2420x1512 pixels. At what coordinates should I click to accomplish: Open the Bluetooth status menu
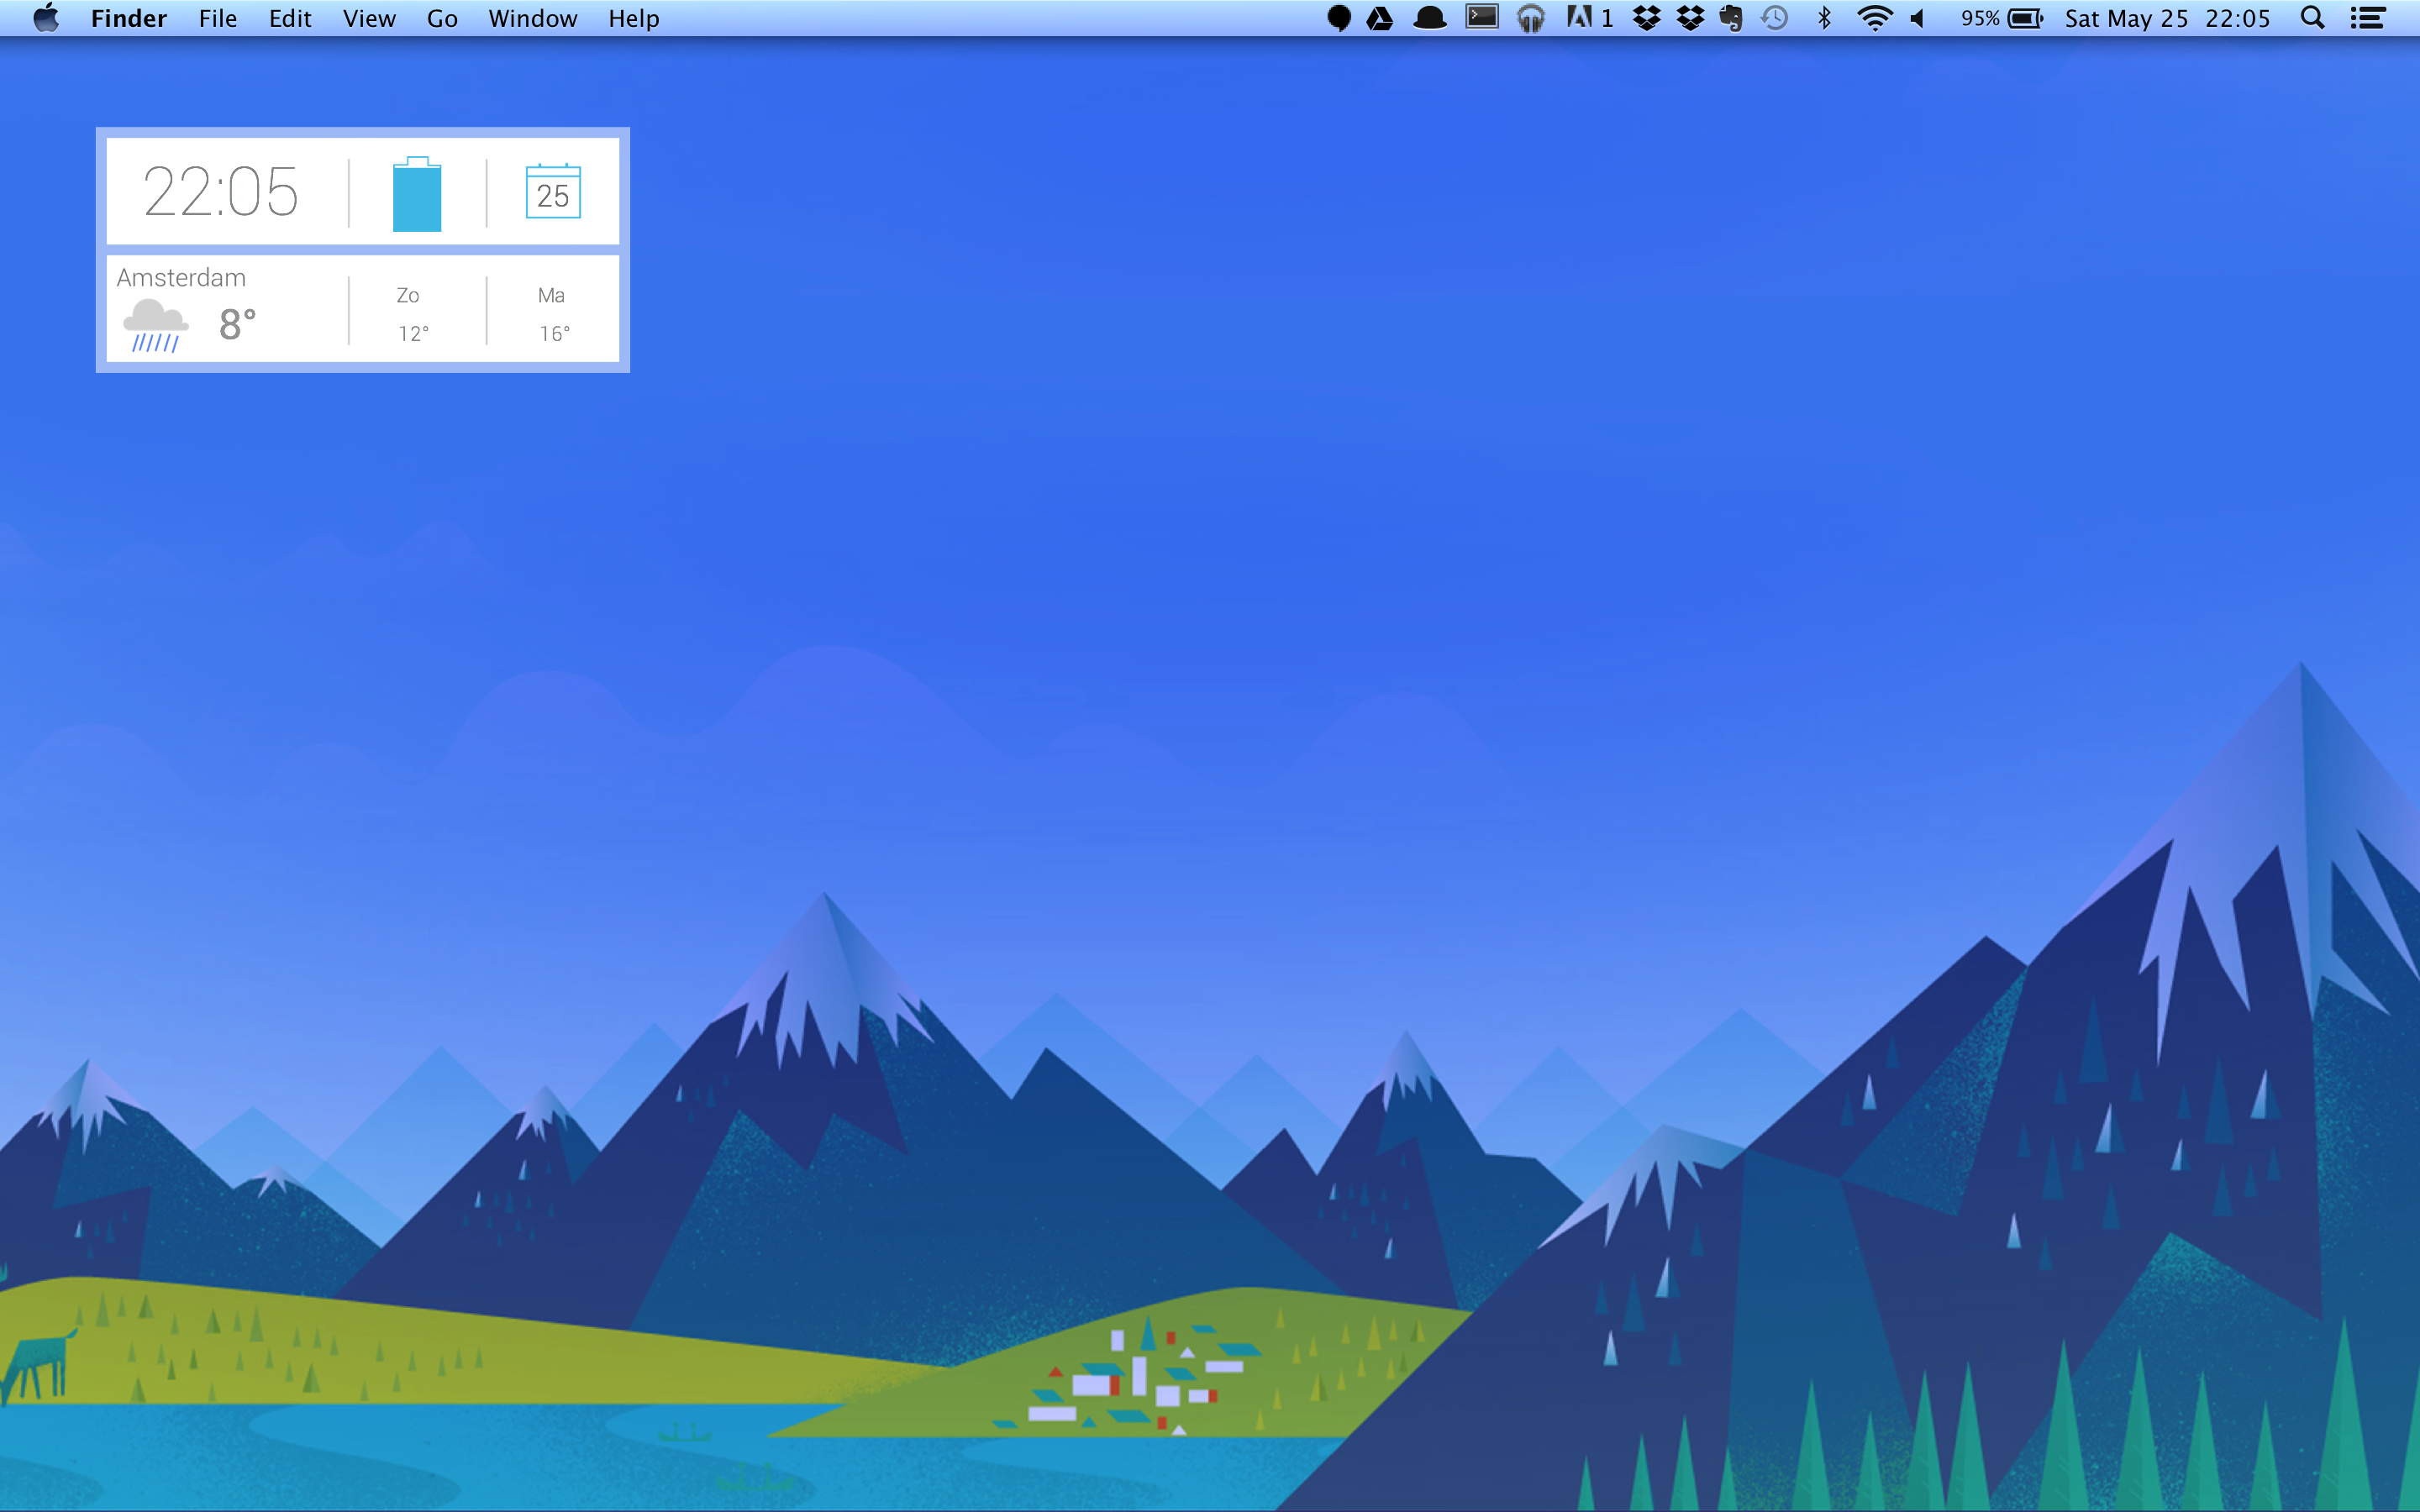(x=1825, y=18)
